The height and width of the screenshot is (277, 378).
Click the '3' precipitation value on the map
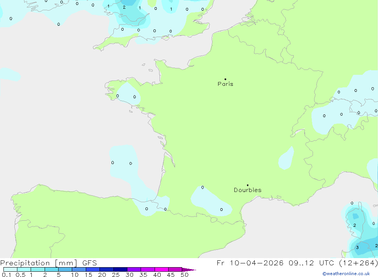point(357,248)
